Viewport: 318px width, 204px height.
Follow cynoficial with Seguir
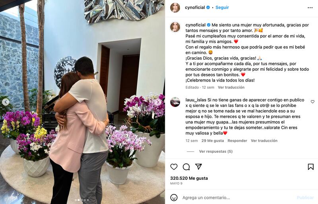tap(222, 7)
